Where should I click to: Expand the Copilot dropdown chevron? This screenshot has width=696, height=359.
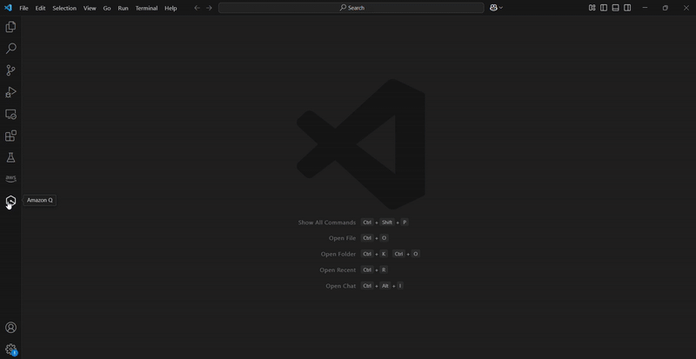[501, 8]
